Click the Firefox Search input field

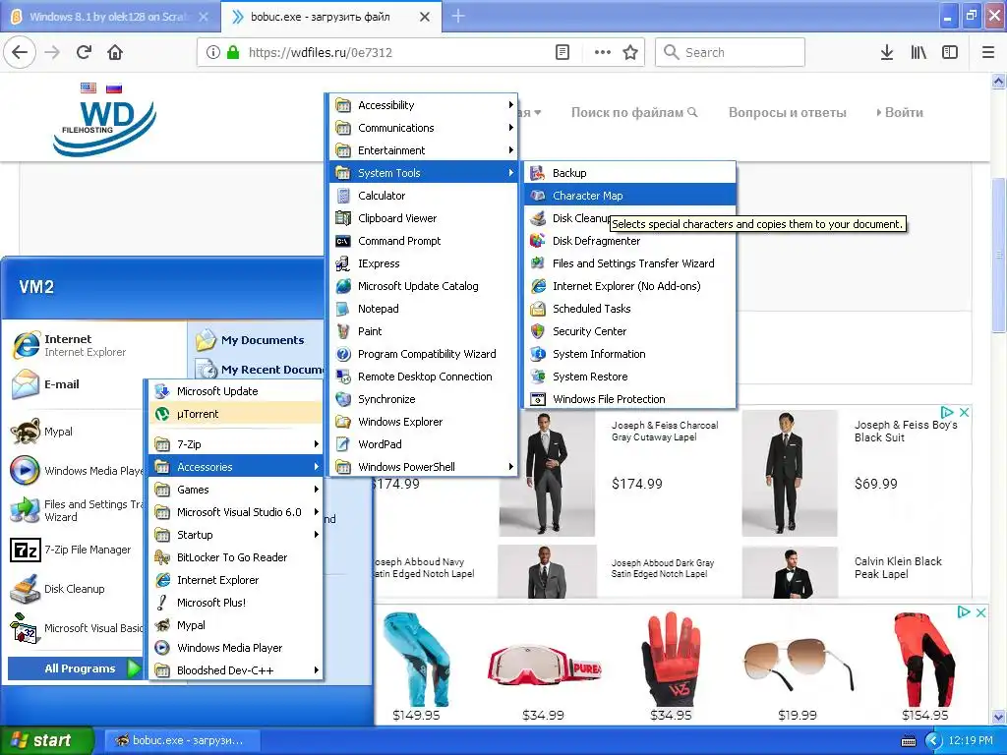(x=731, y=53)
